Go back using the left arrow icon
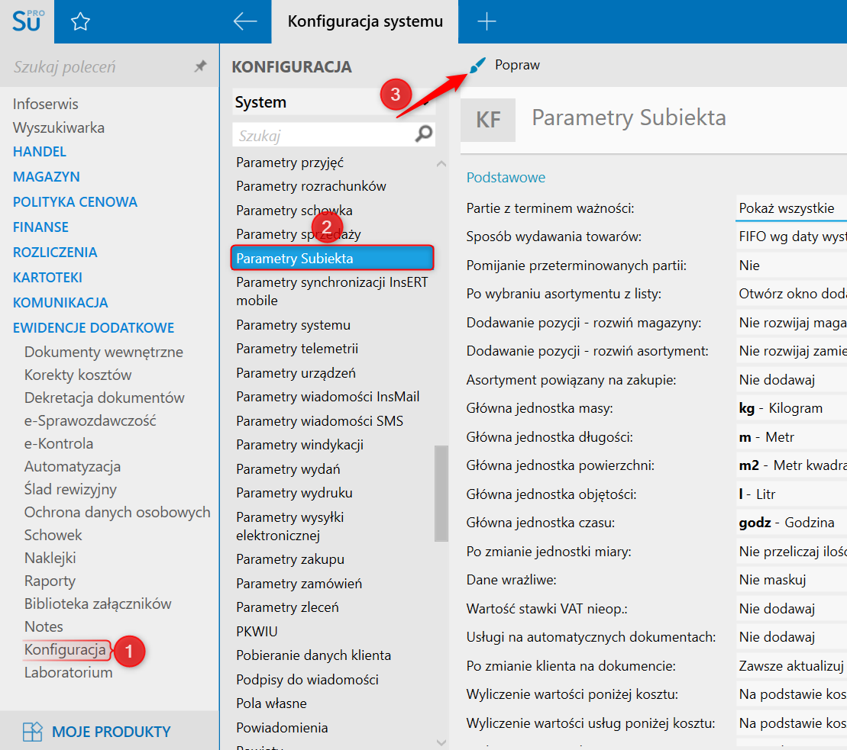847x750 pixels. click(244, 21)
